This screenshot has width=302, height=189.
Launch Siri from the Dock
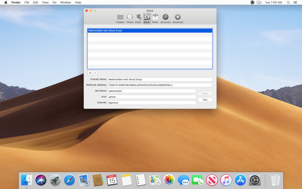[41, 180]
